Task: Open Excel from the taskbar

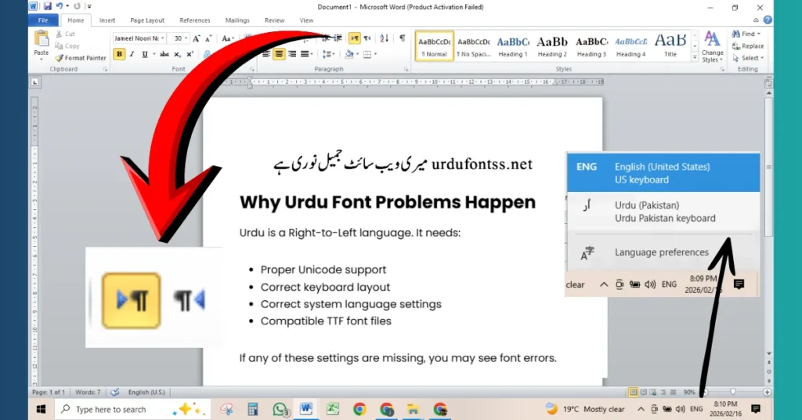Action: pyautogui.click(x=332, y=409)
